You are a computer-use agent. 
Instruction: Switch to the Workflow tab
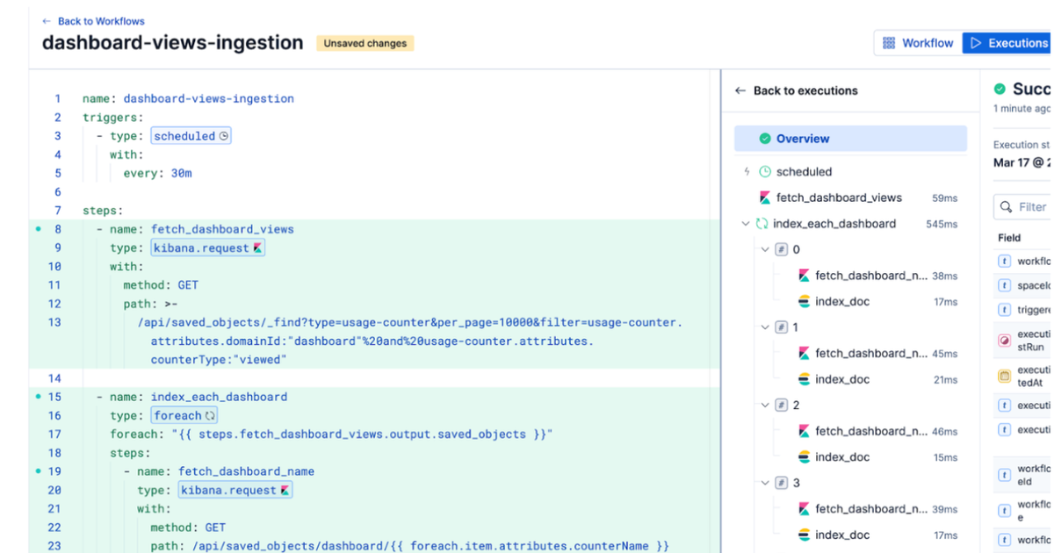[x=918, y=43]
